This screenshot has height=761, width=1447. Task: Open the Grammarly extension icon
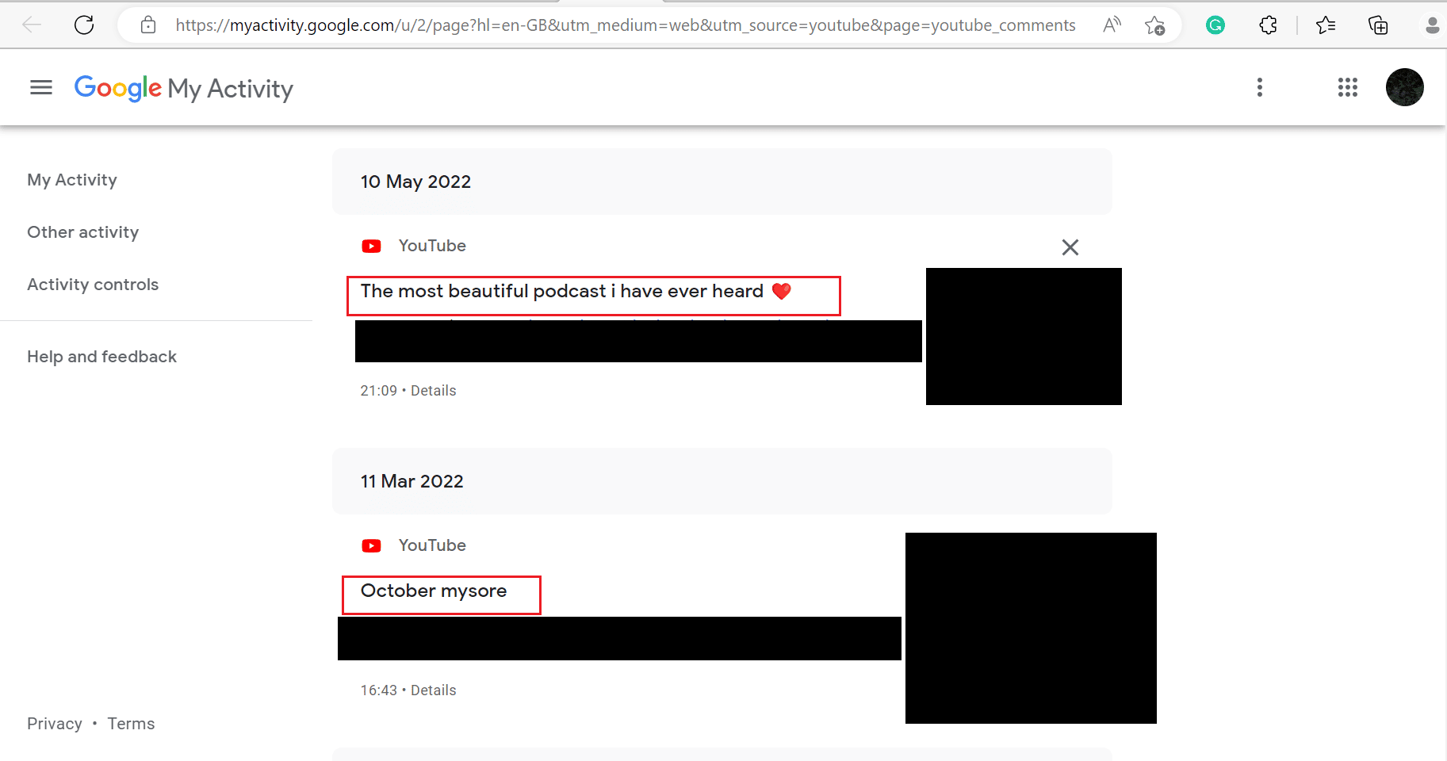pyautogui.click(x=1215, y=25)
